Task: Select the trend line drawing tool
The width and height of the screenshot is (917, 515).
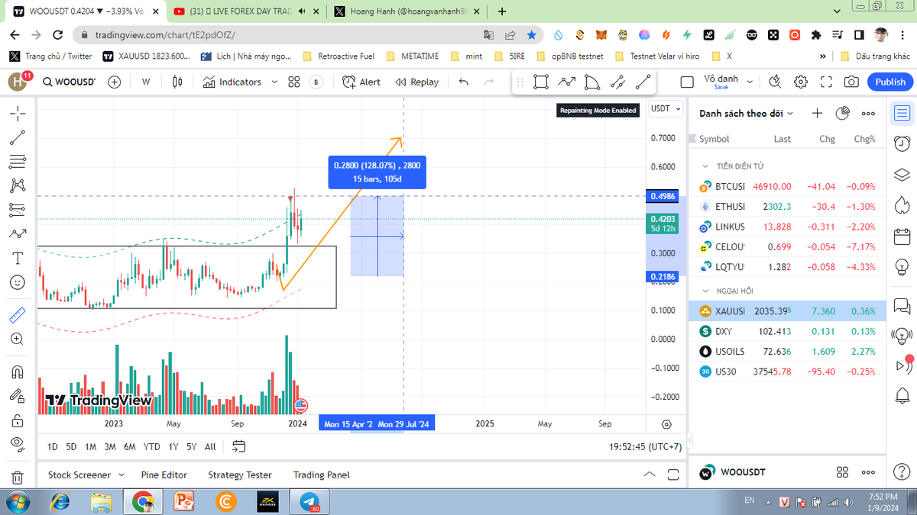Action: pos(18,138)
